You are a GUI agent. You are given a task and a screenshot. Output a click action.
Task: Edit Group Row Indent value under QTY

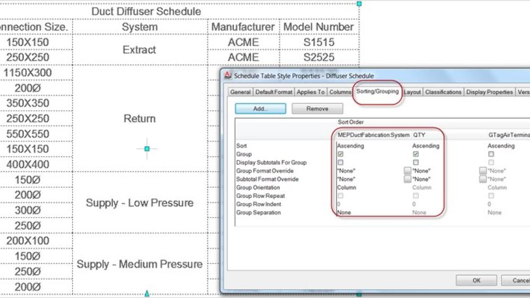coord(414,204)
